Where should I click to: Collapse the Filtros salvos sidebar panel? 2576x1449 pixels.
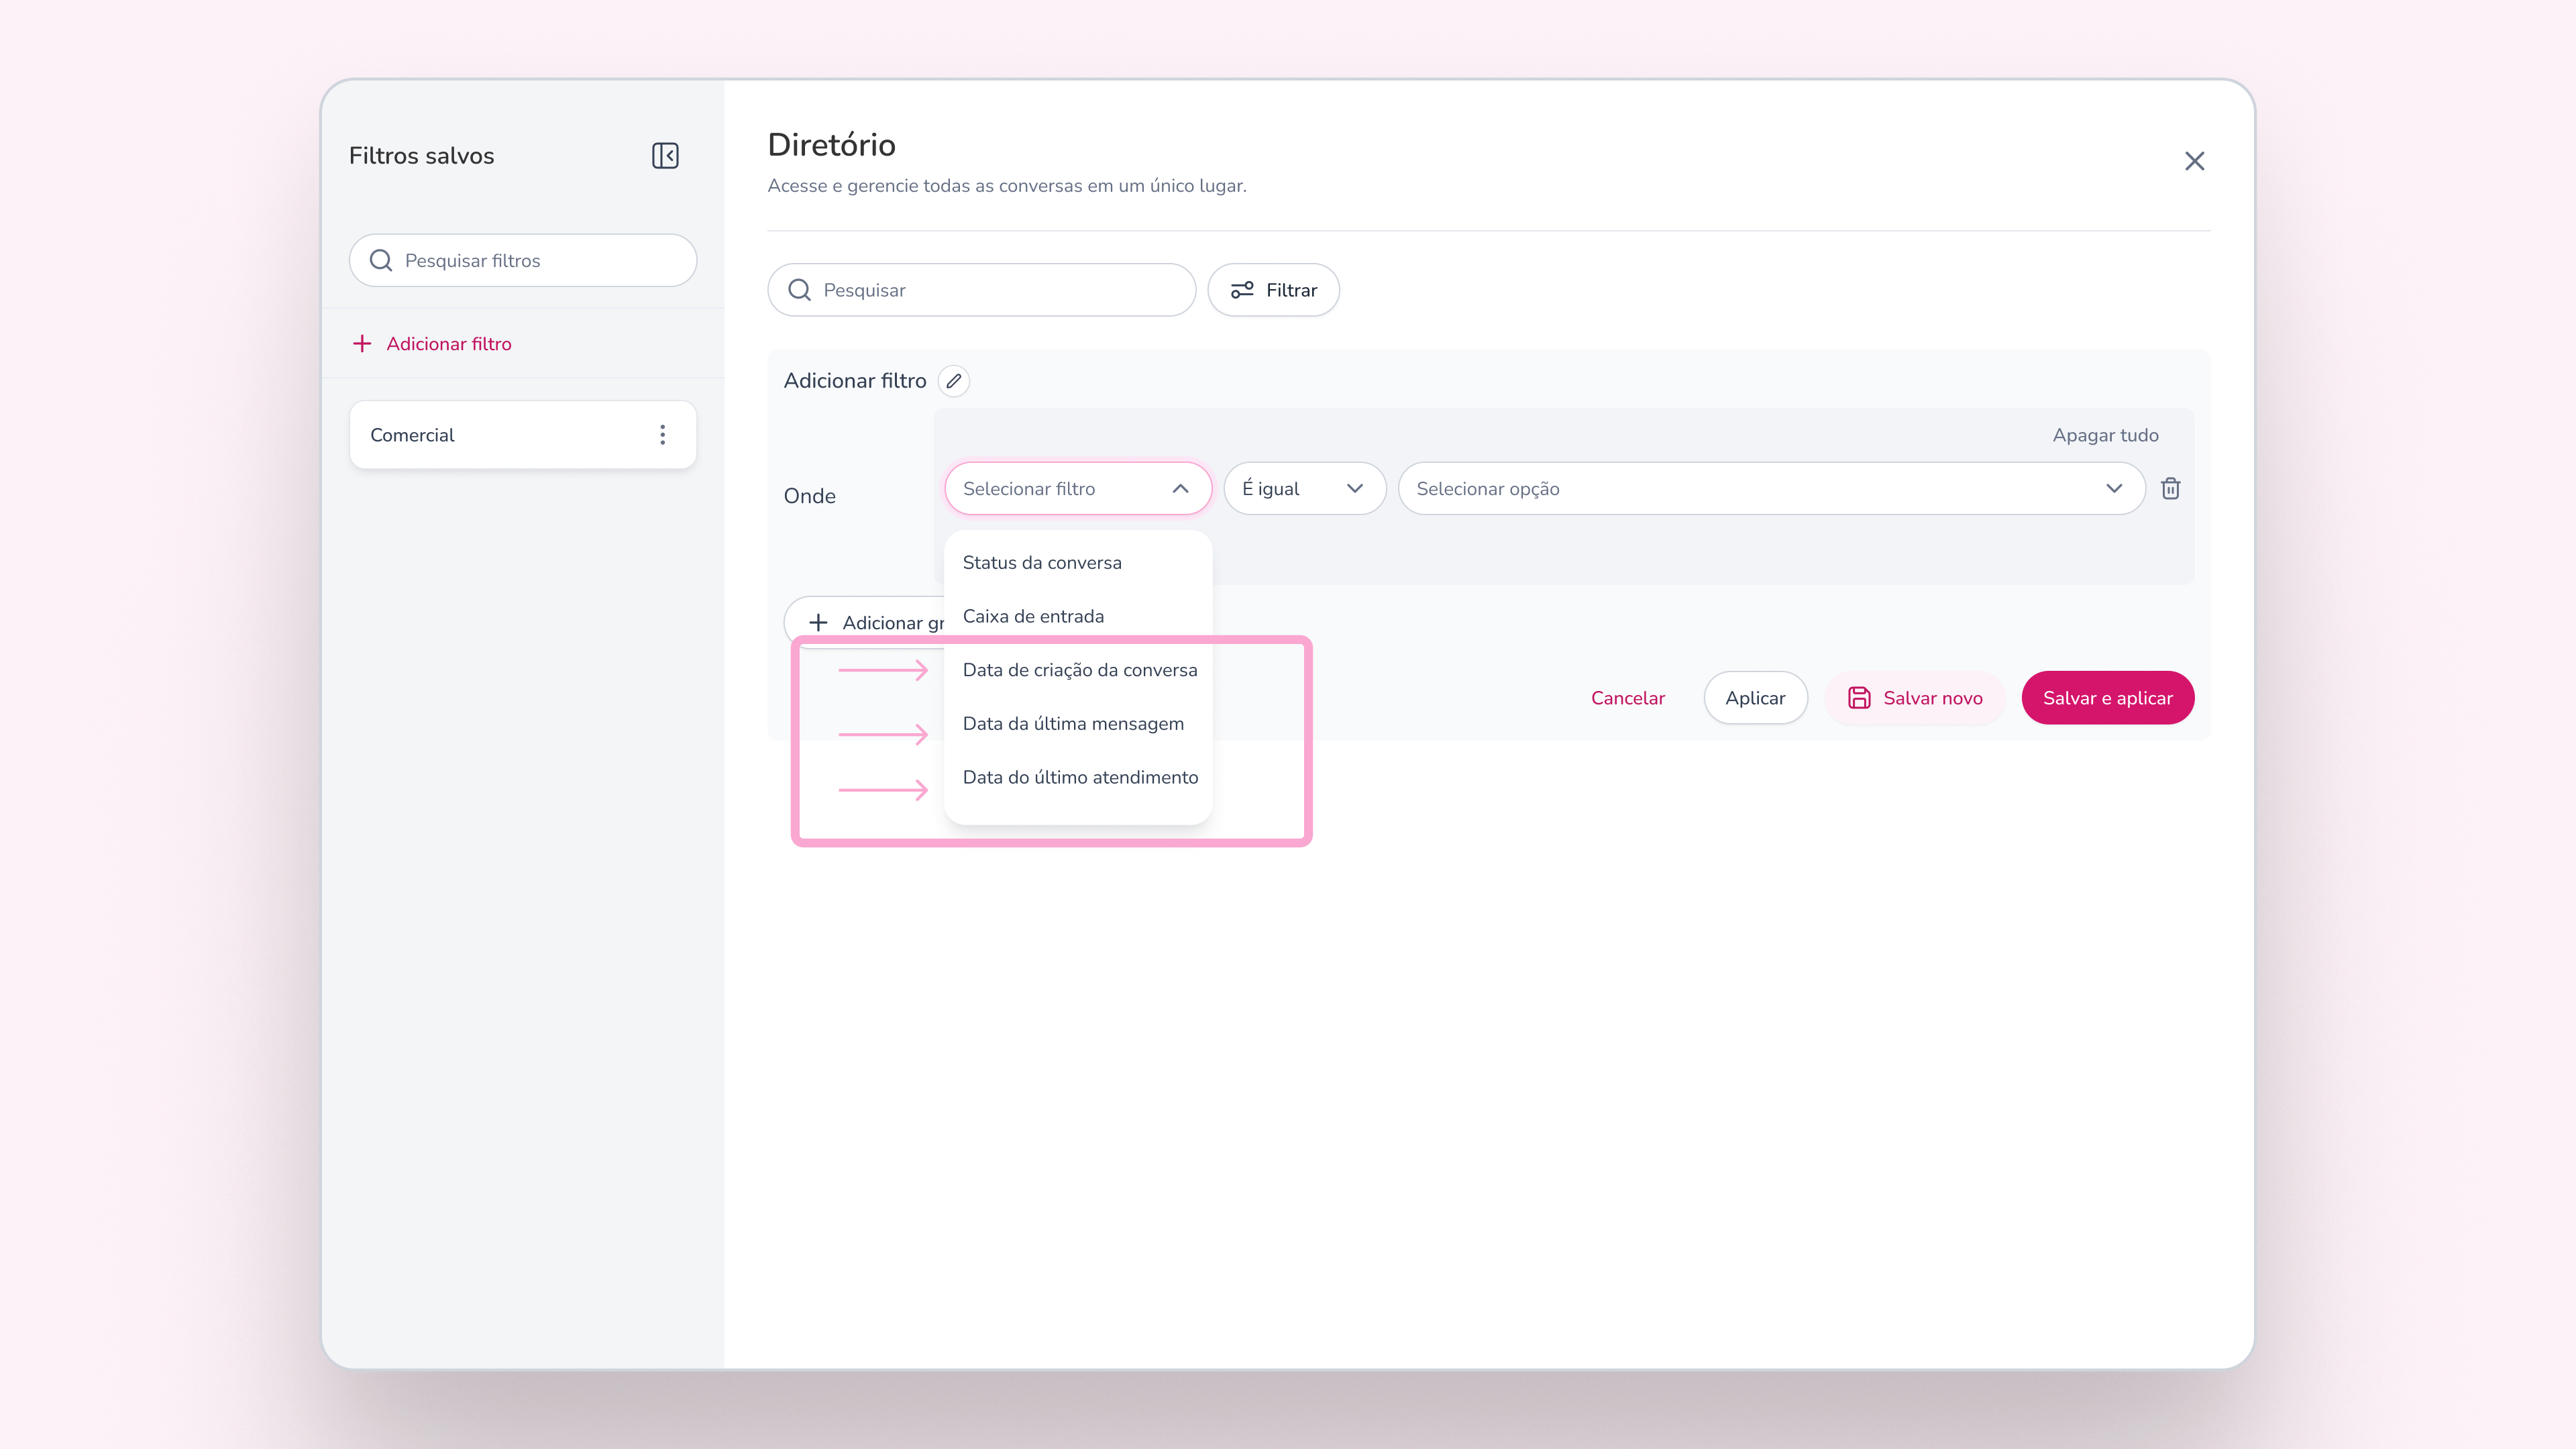click(x=665, y=156)
